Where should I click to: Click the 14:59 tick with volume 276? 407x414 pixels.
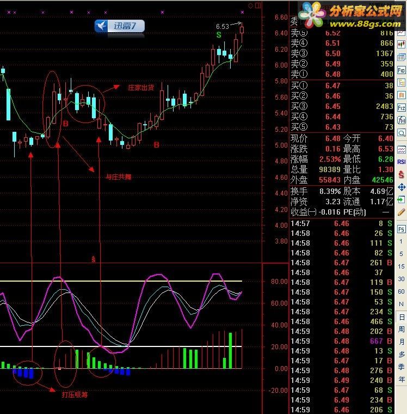(341, 370)
